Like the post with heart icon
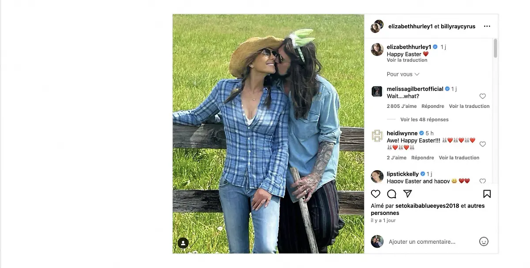Image resolution: width=530 pixels, height=268 pixels. coord(375,194)
